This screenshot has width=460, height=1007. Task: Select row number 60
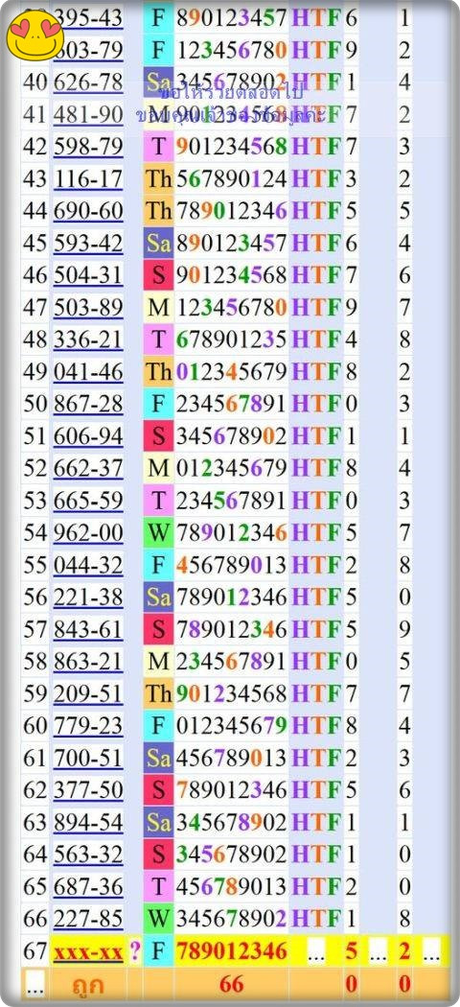[x=35, y=726]
